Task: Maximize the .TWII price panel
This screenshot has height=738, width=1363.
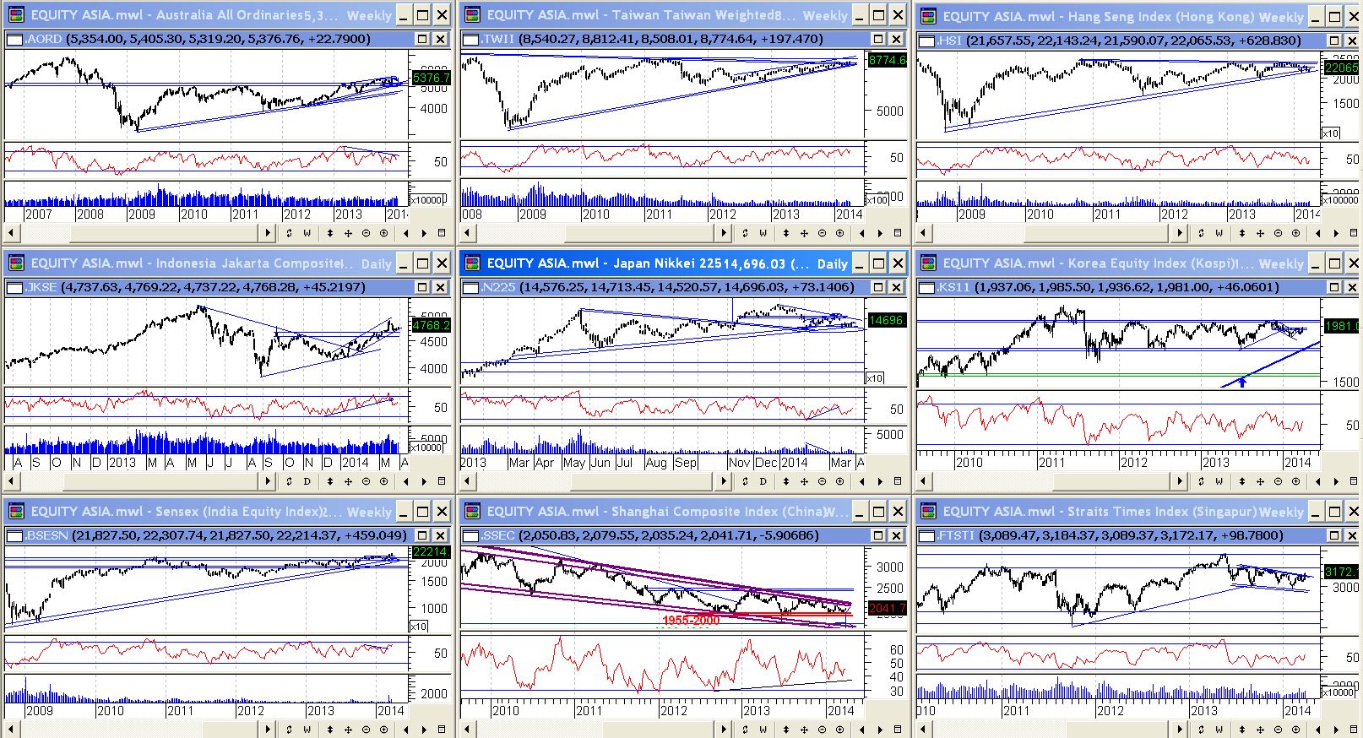Action: click(878, 39)
